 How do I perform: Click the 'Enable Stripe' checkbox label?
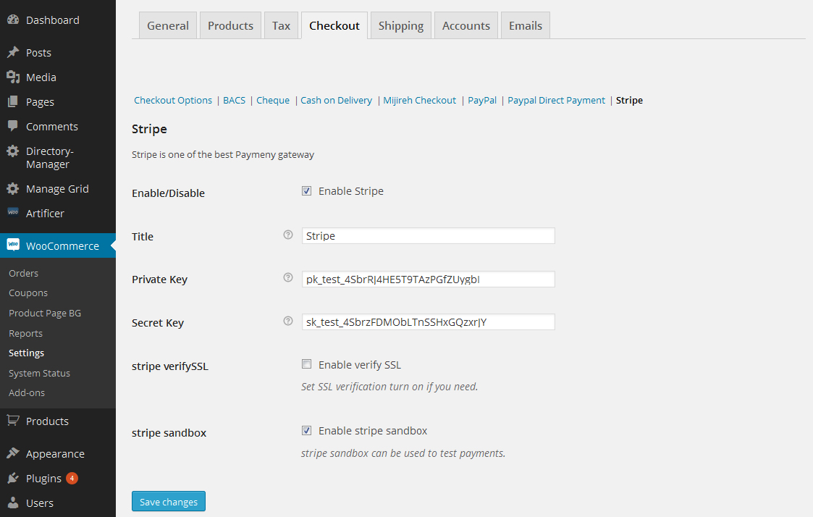[351, 191]
